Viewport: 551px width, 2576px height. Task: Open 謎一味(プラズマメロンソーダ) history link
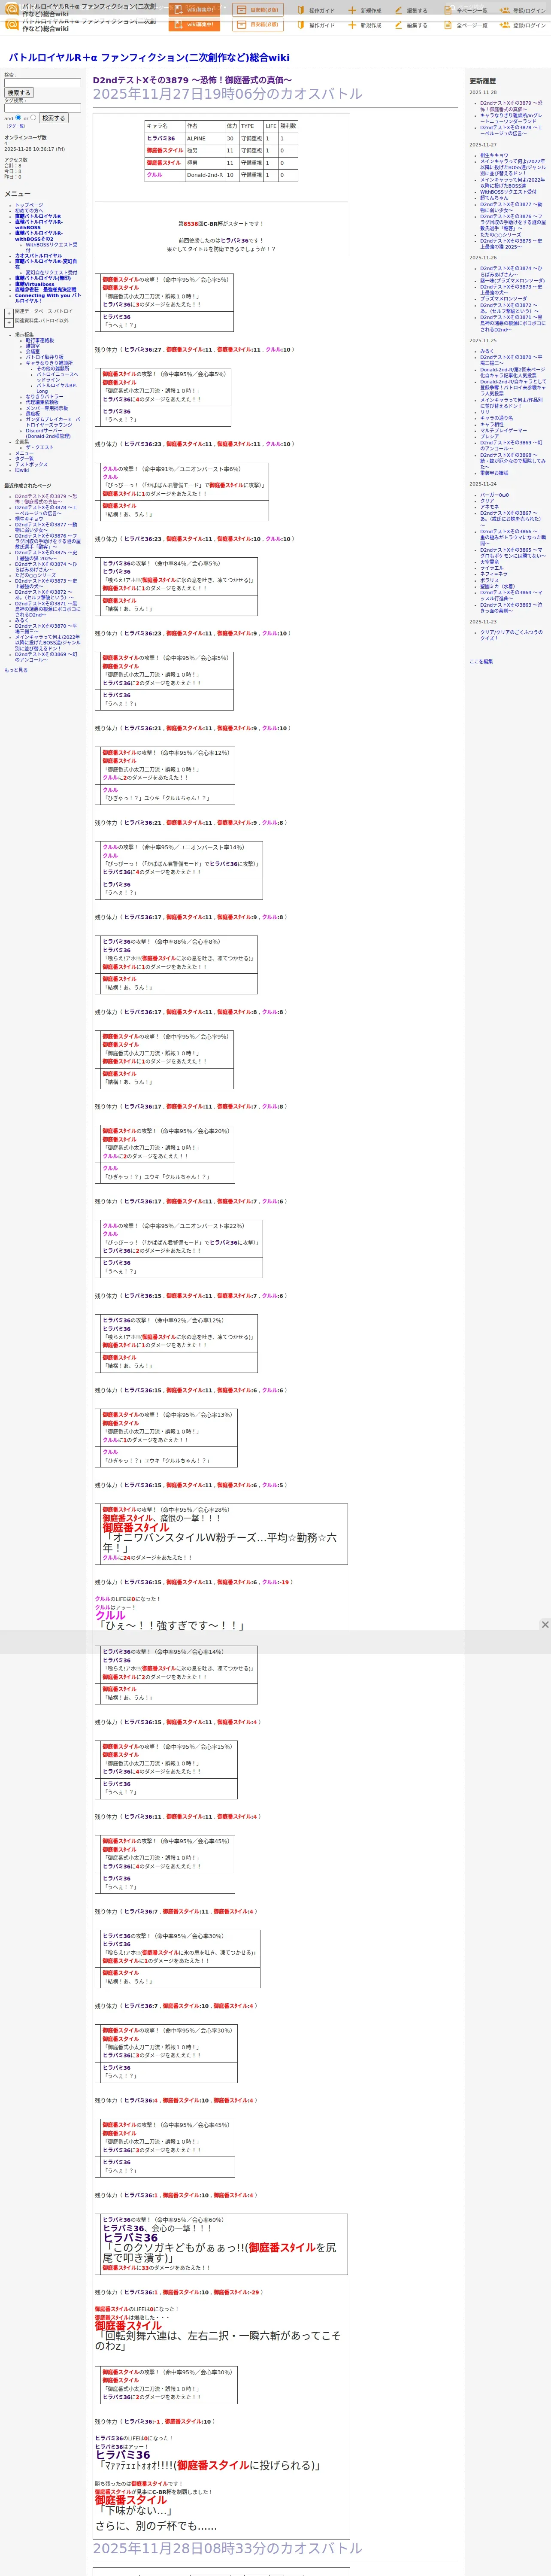point(512,281)
